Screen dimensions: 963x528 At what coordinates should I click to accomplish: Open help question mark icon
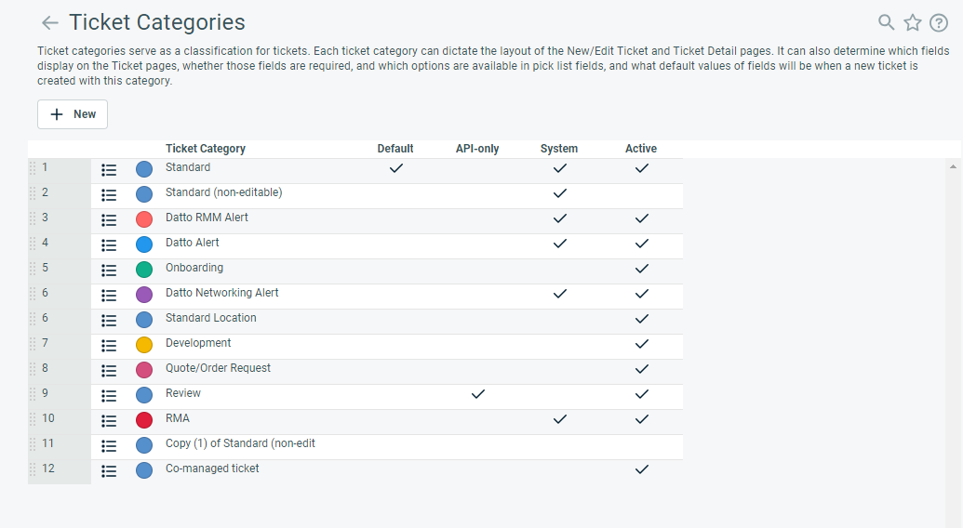[939, 23]
